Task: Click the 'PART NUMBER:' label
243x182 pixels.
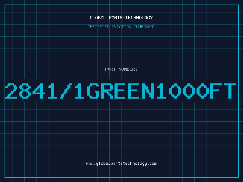Action: pos(121,69)
